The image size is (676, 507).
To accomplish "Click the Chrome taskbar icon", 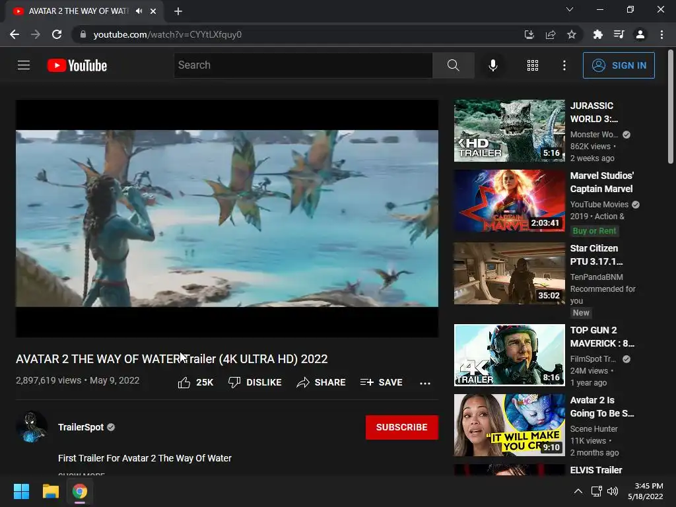I will click(x=79, y=491).
